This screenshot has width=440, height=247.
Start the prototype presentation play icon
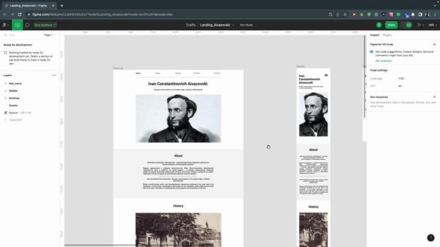tap(419, 25)
